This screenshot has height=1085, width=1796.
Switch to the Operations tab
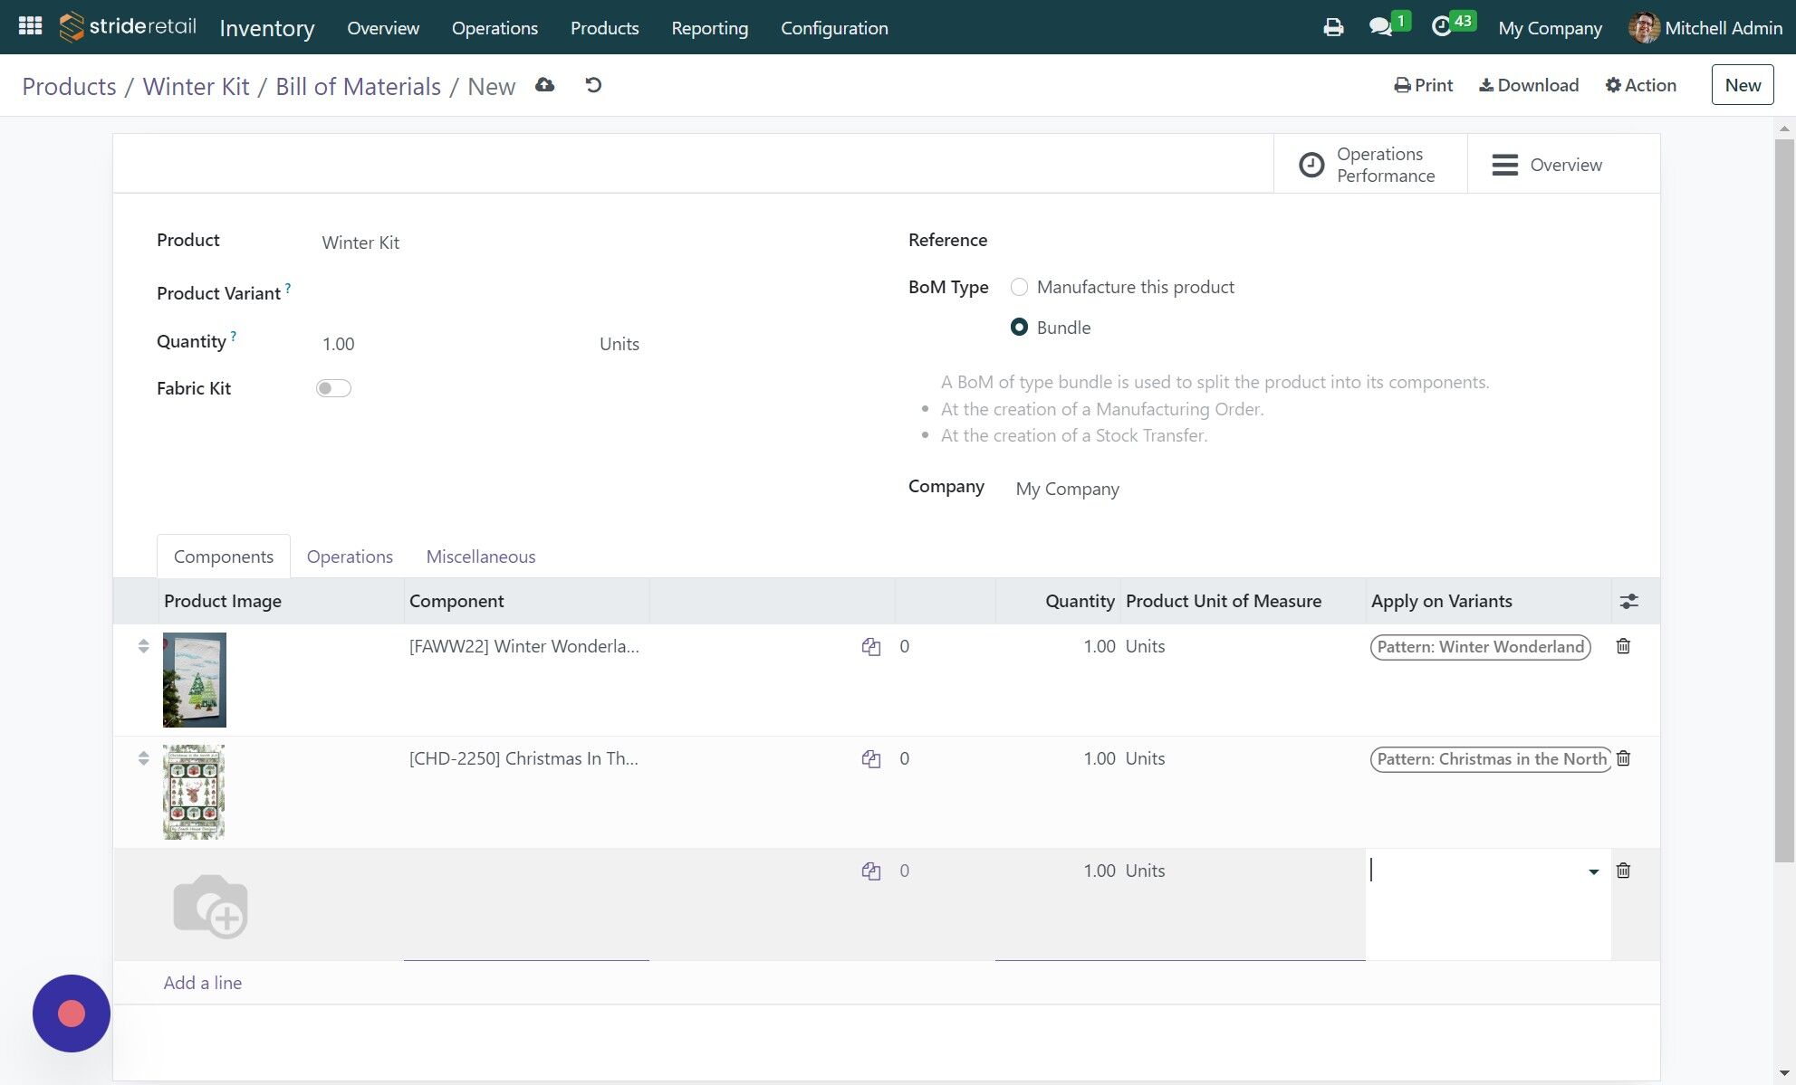coord(350,557)
